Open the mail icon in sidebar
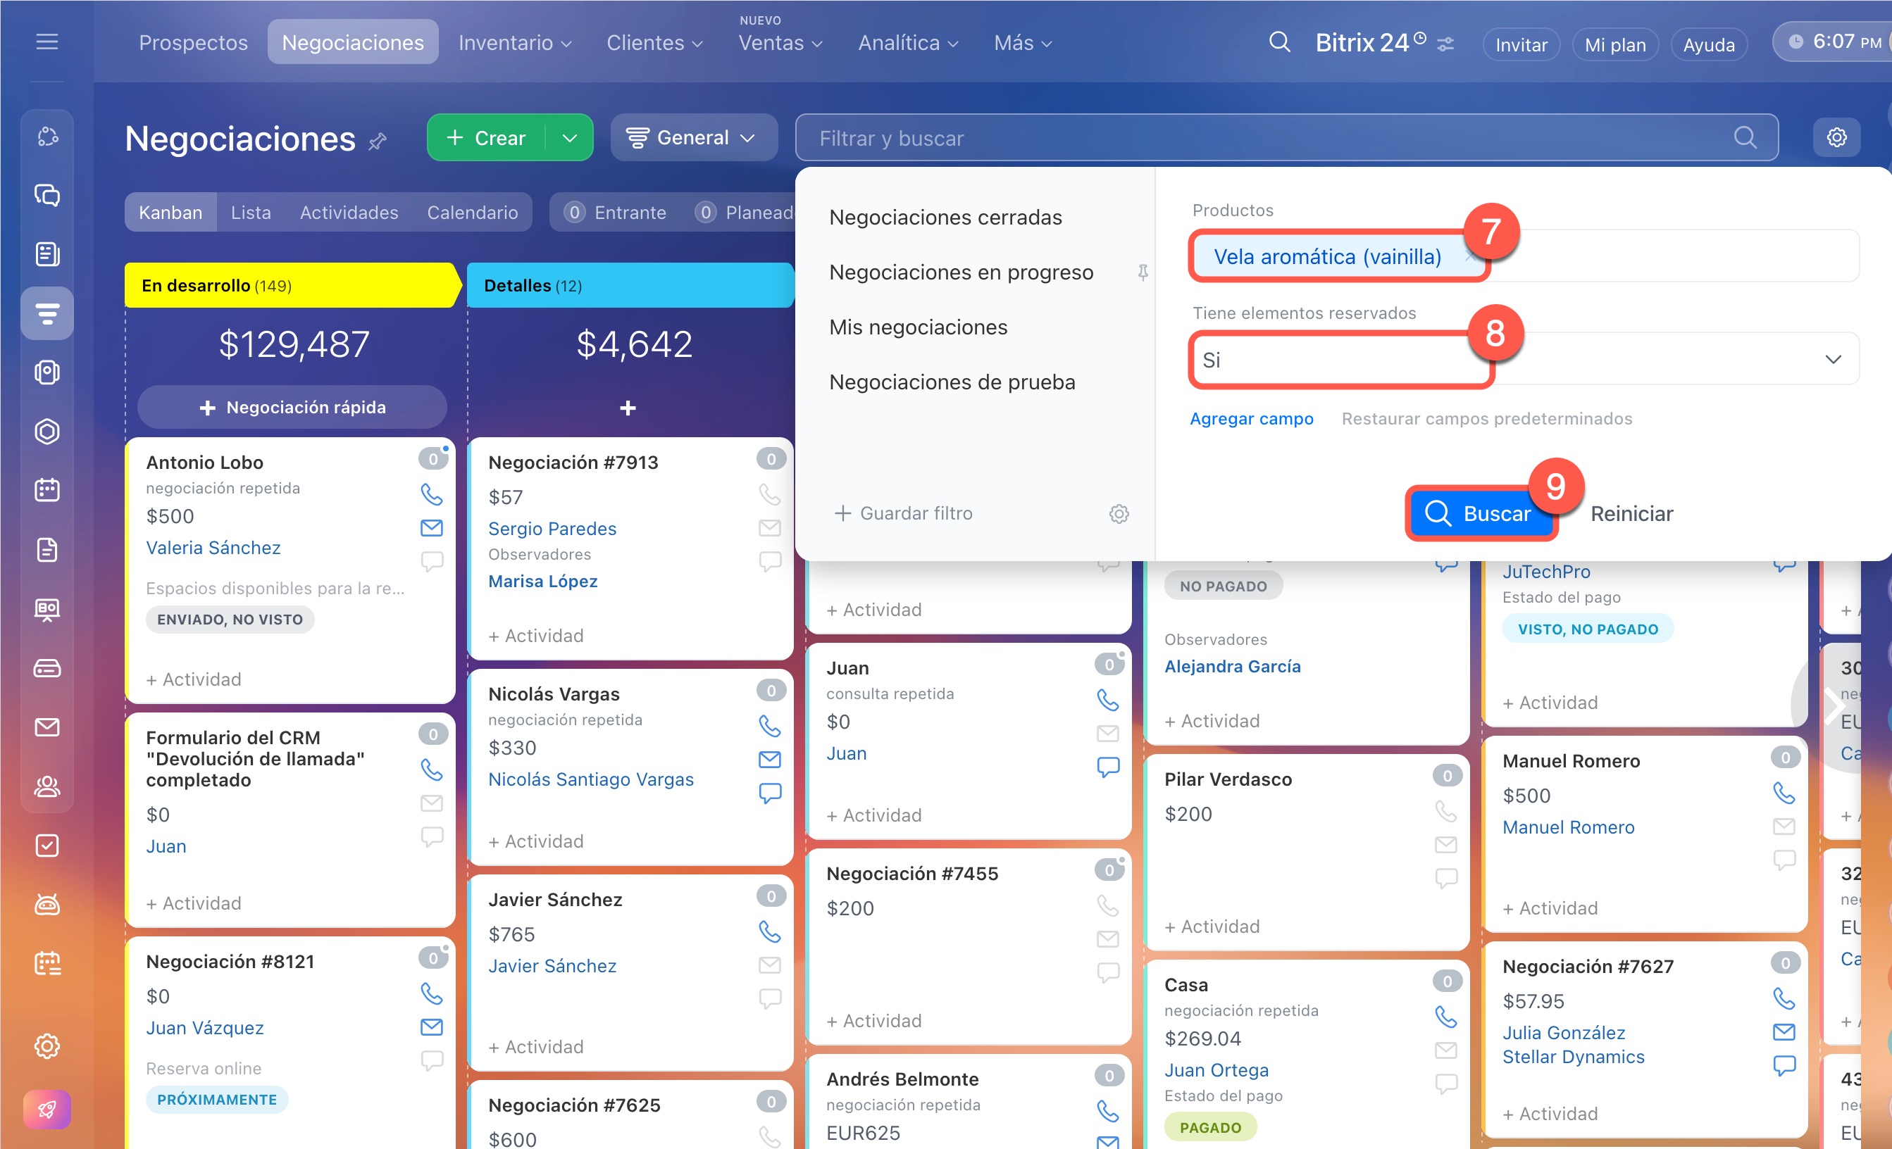The image size is (1892, 1149). pyautogui.click(x=46, y=726)
